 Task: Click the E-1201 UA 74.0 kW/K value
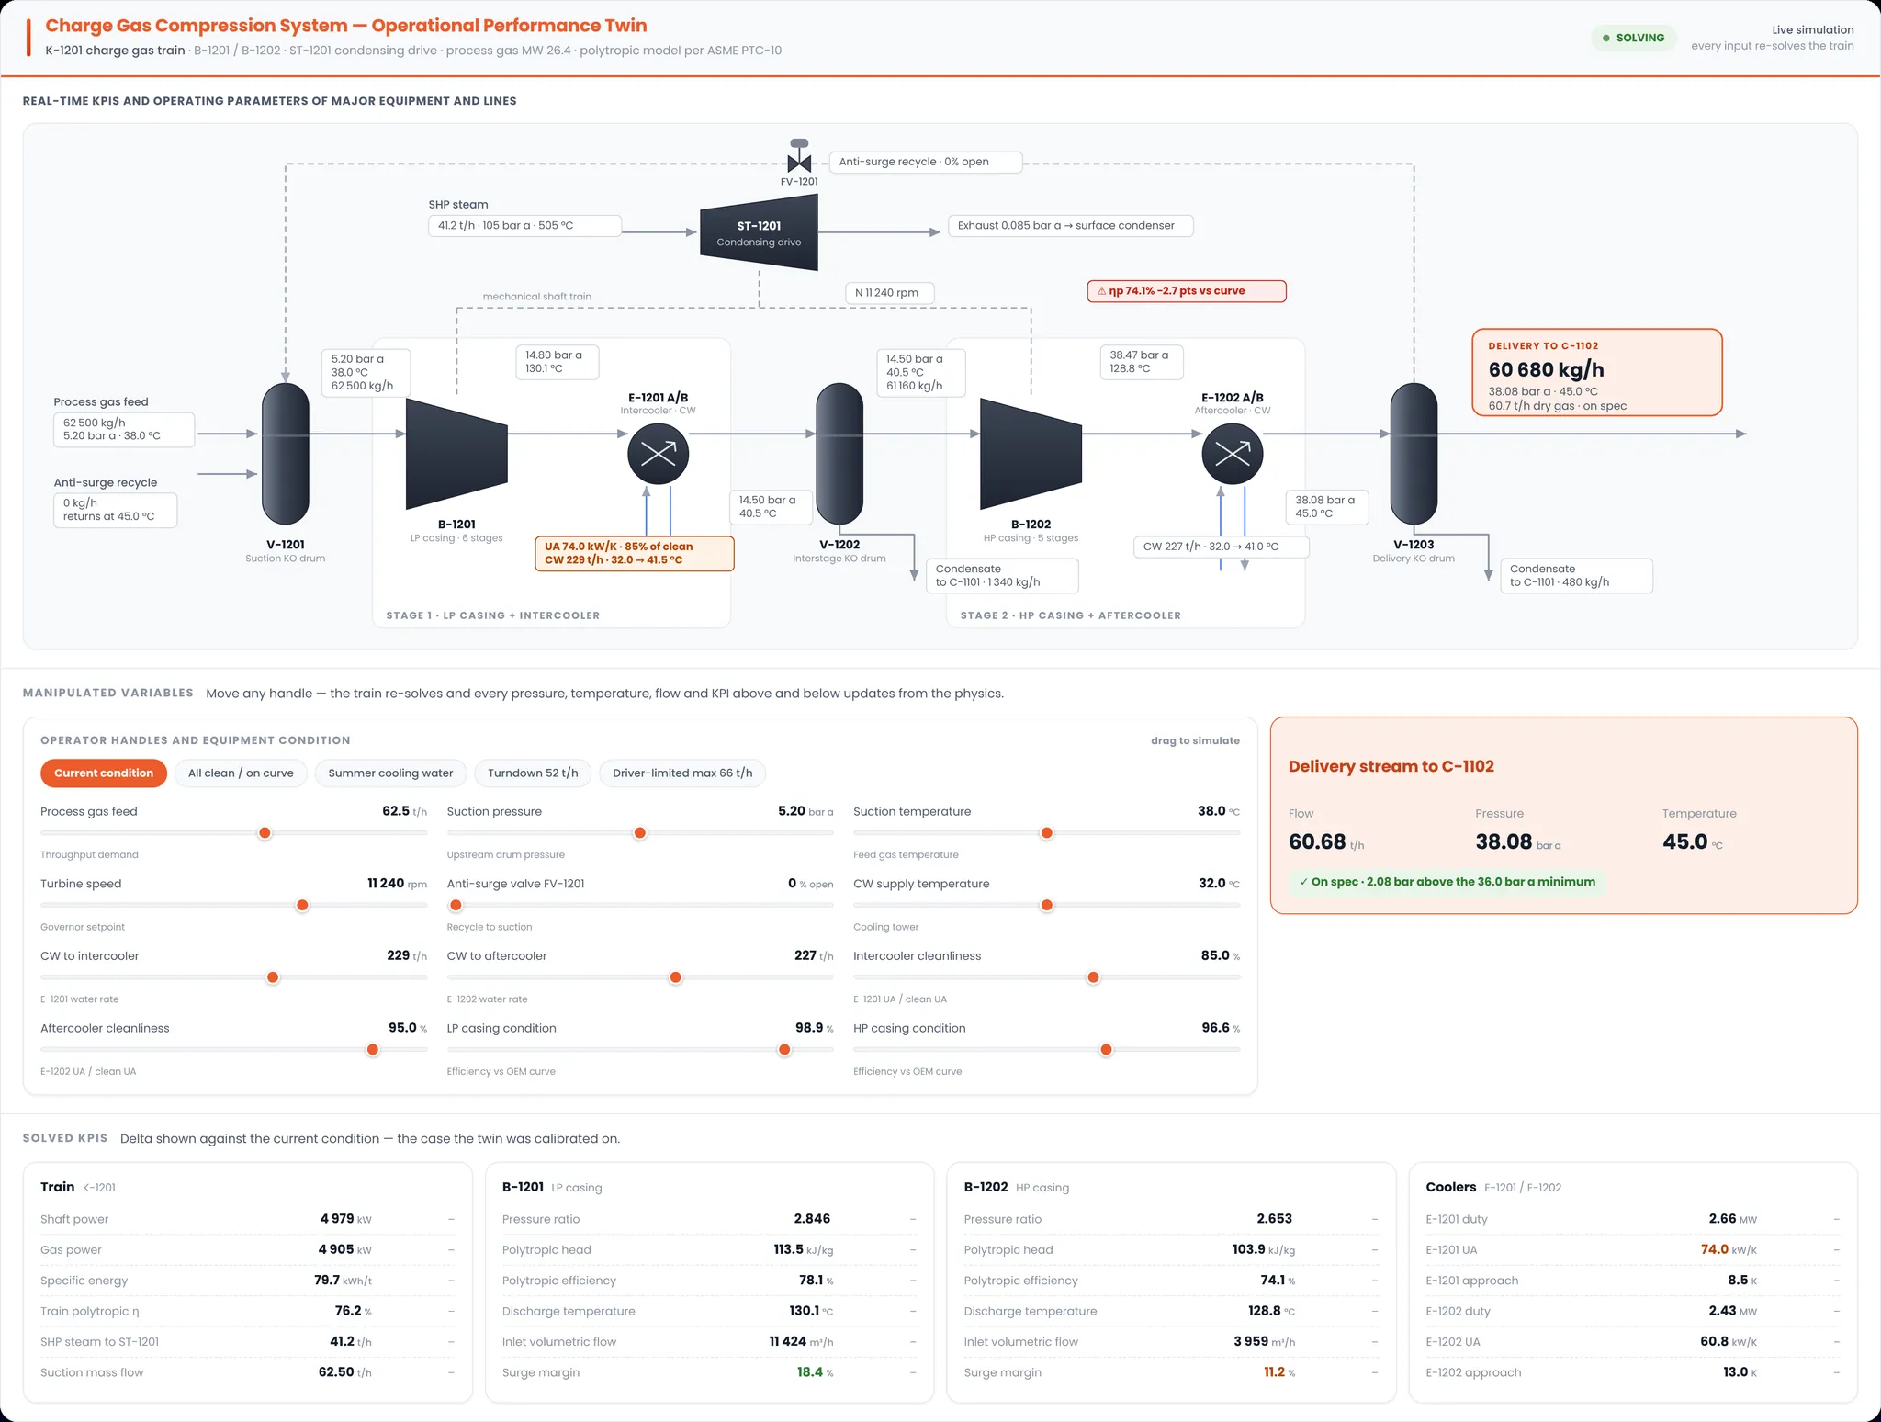1729,1249
